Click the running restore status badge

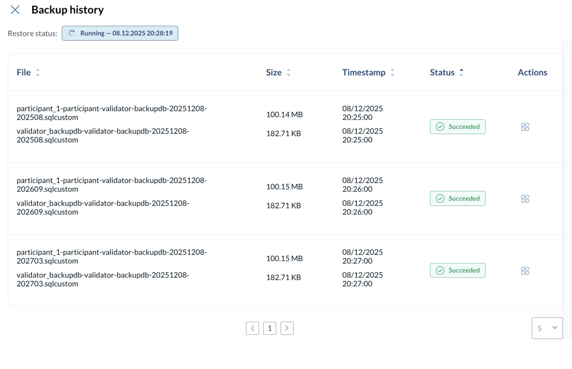[120, 34]
